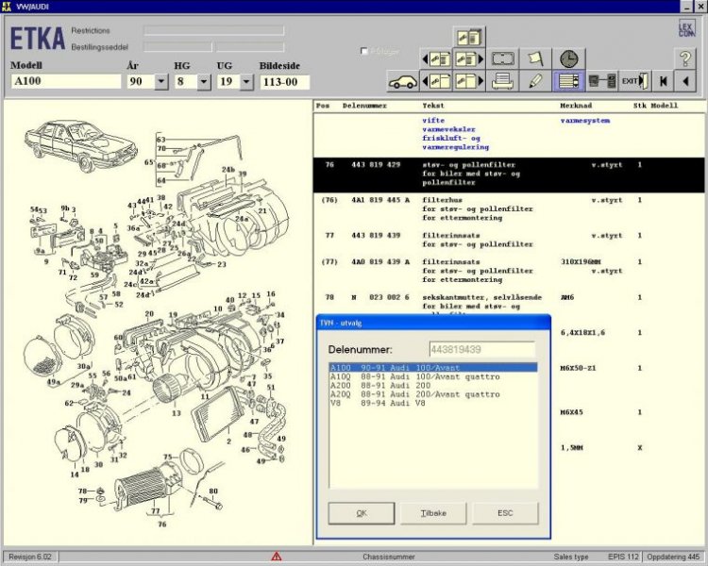Open help with question mark icon
Image resolution: width=708 pixels, height=566 pixels.
point(686,58)
